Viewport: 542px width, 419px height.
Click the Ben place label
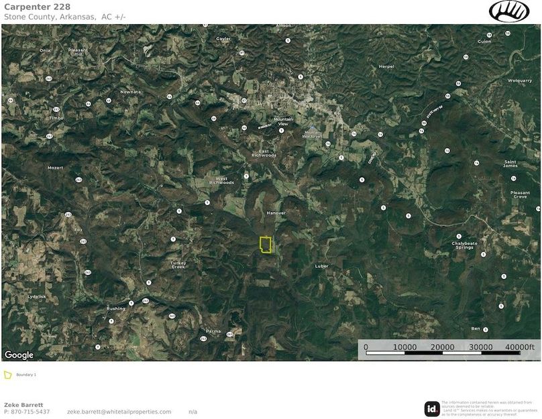coord(476,328)
